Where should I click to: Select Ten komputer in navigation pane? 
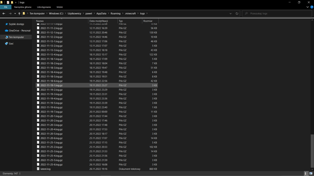click(x=16, y=37)
